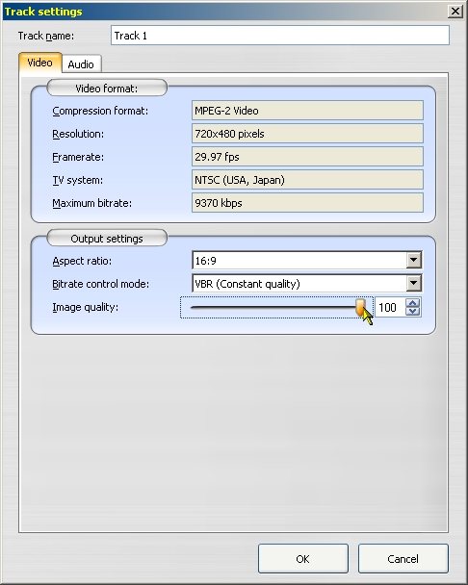Viewport: 468px width, 585px height.
Task: Open the Aspect ratio dropdown arrow
Action: [413, 261]
